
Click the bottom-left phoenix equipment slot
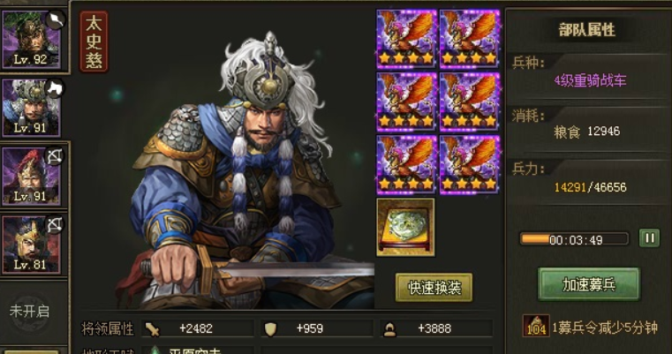click(407, 165)
